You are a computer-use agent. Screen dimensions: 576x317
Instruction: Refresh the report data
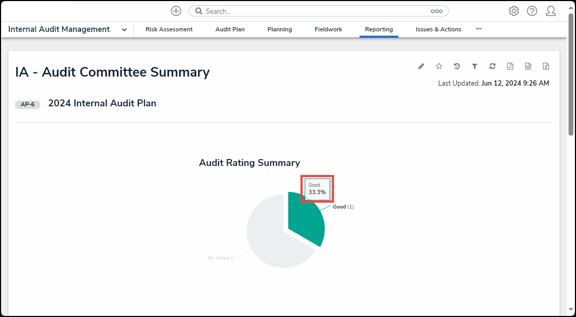(492, 66)
